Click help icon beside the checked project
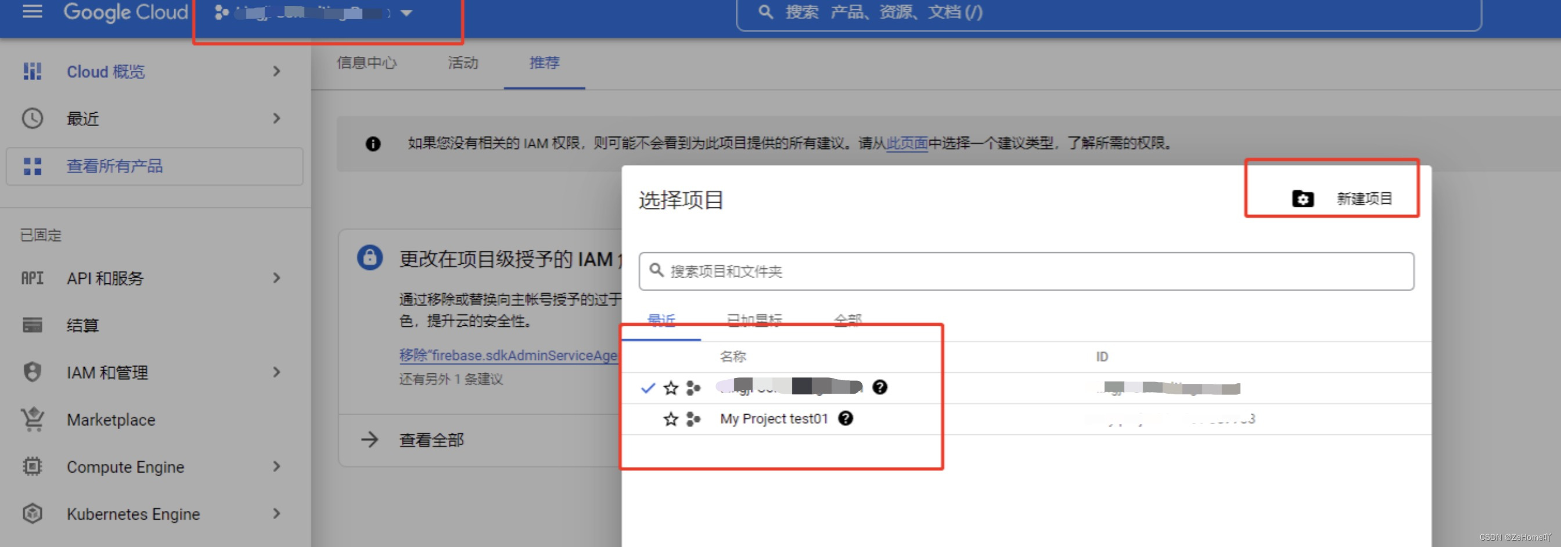The width and height of the screenshot is (1561, 547). tap(879, 387)
